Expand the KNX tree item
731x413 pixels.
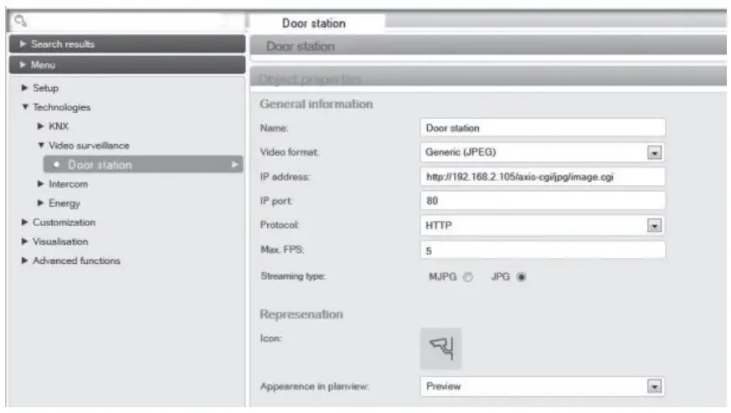[41, 126]
